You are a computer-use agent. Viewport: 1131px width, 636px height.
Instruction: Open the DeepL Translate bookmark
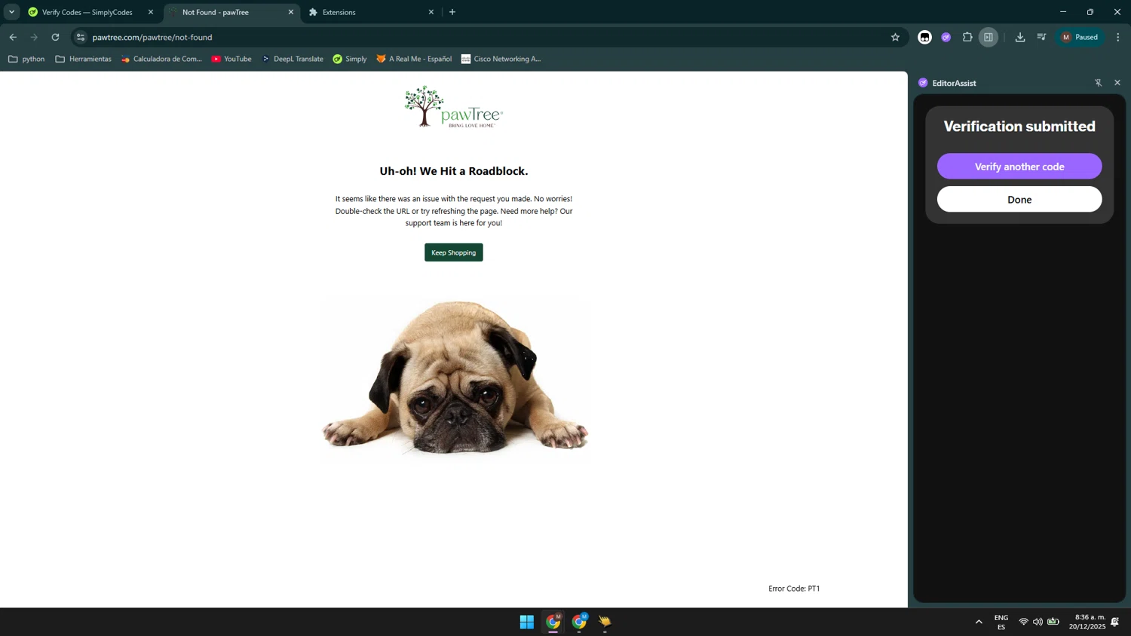coord(292,59)
